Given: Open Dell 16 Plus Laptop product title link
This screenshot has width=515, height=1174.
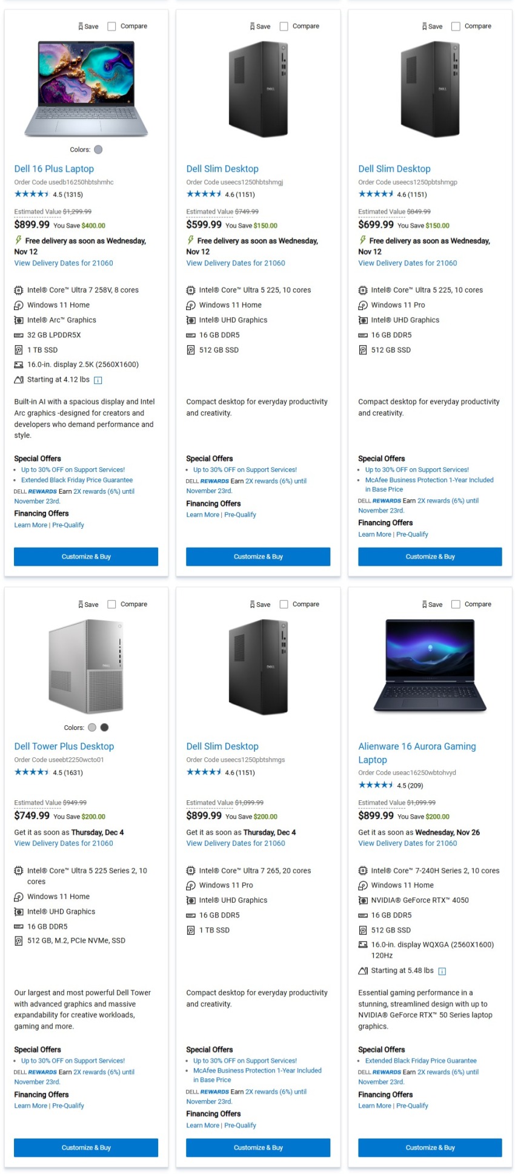Looking at the screenshot, I should coord(54,169).
